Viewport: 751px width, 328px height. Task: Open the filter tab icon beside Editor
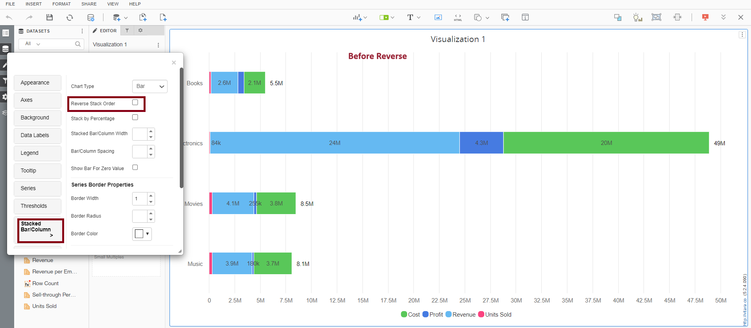127,31
